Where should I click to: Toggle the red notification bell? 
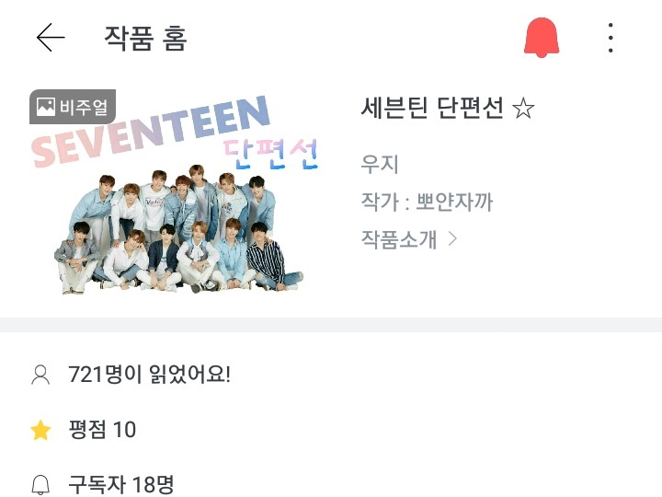click(542, 37)
